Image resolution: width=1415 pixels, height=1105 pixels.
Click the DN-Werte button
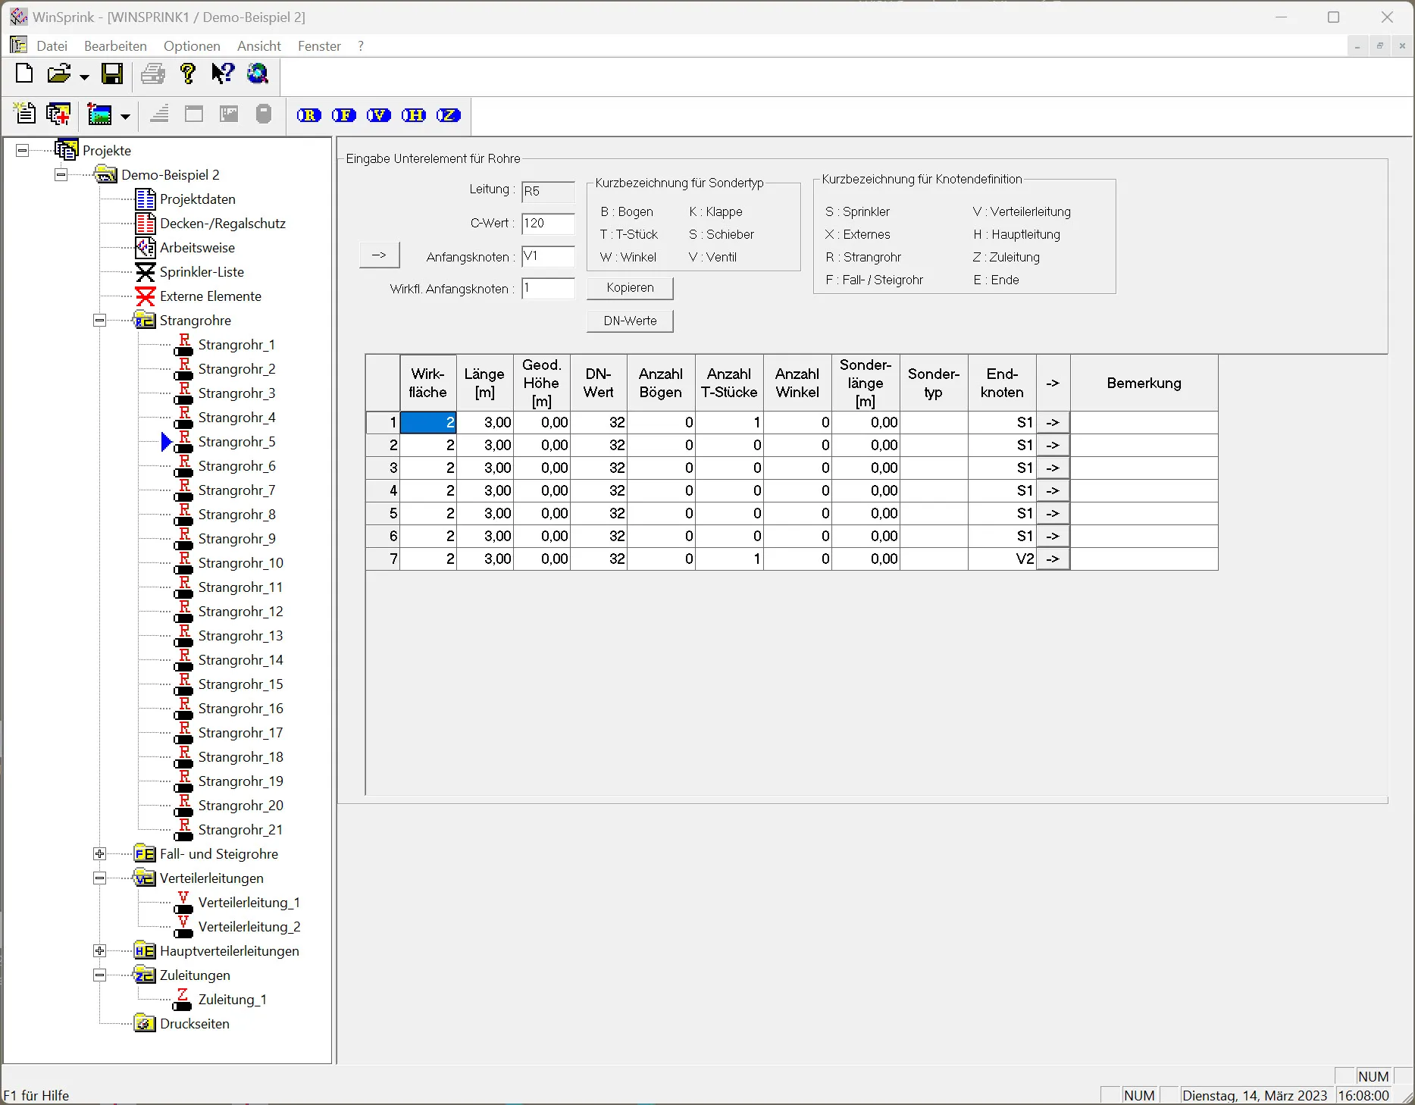coord(630,321)
